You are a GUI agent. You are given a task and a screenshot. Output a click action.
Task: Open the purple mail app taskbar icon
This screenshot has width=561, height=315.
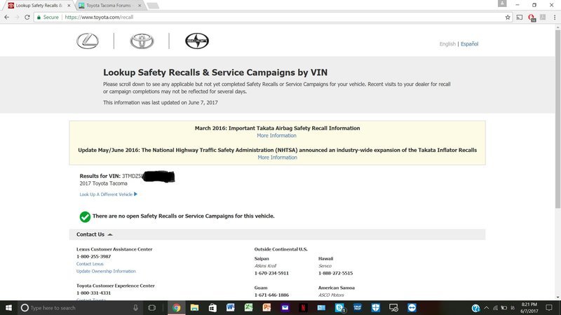(x=285, y=307)
